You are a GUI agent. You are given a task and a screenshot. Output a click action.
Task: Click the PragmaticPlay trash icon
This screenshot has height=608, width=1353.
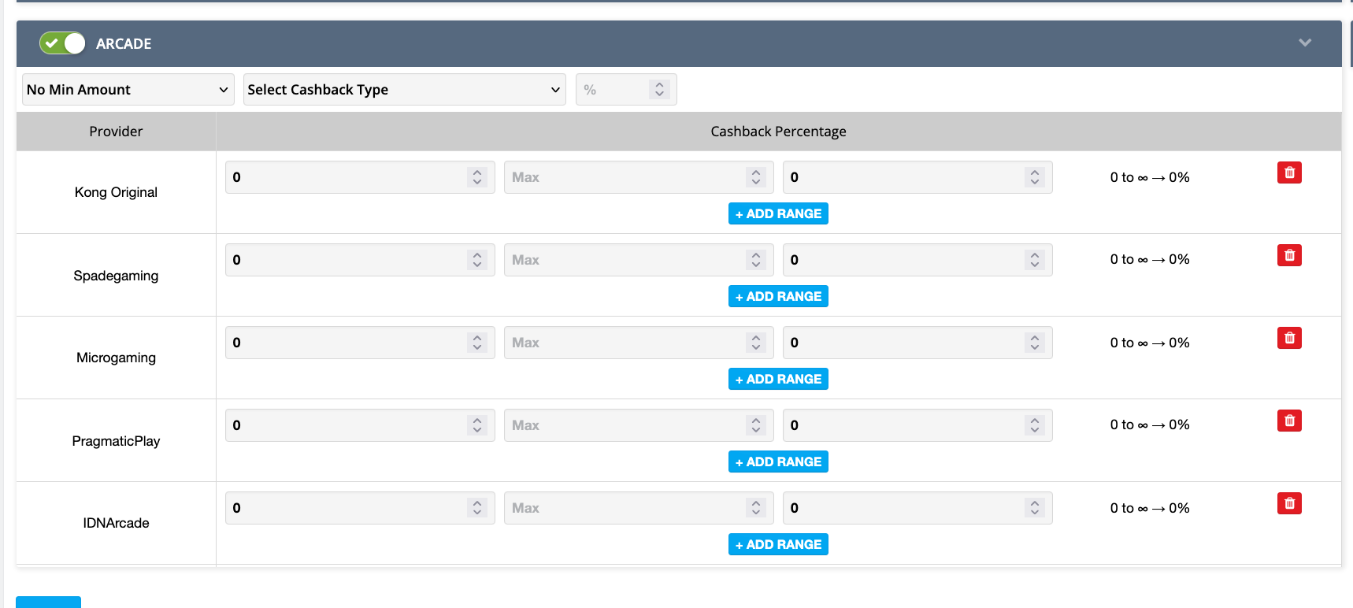point(1289,421)
